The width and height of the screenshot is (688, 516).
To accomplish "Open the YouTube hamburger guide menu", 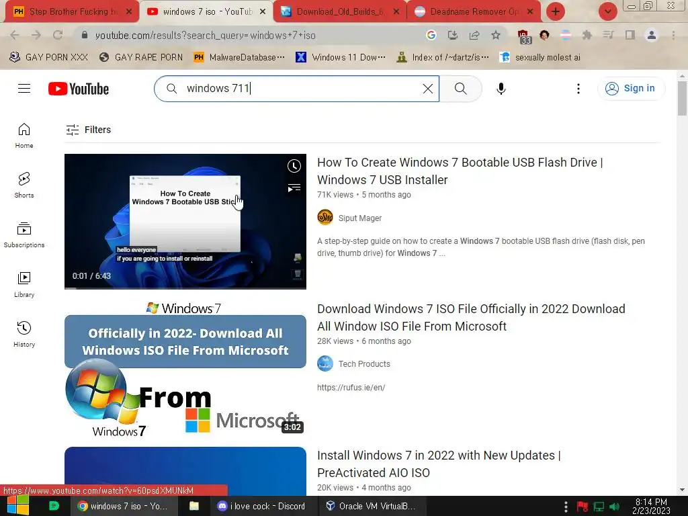I will click(24, 89).
